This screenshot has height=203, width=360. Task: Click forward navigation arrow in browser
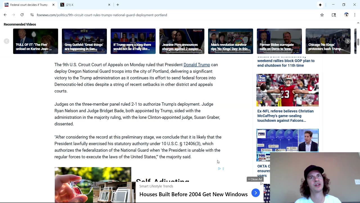pos(13,15)
